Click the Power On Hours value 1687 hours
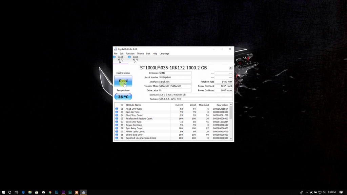The height and width of the screenshot is (195, 347). [x=224, y=90]
